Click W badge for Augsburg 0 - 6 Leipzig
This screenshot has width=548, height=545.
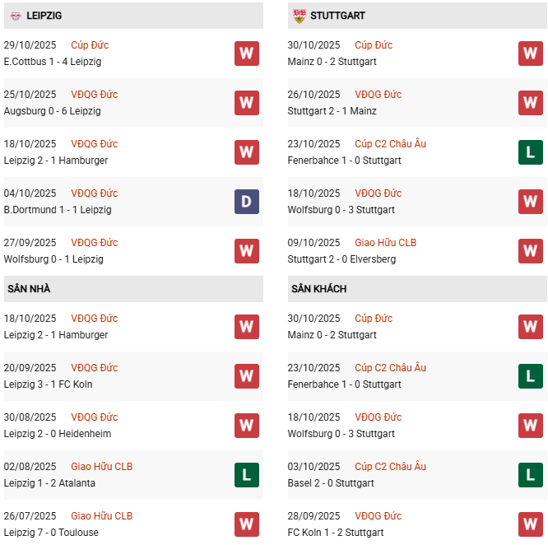tap(246, 103)
